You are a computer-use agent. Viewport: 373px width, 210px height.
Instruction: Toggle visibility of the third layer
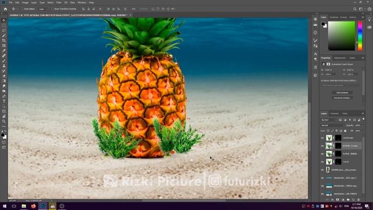(322, 154)
